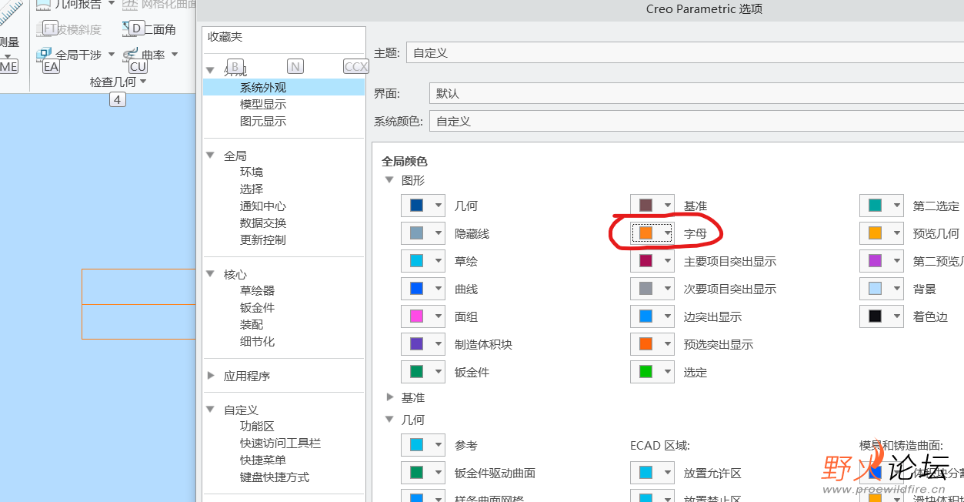Expand the 应用程序 tree section

(x=210, y=376)
